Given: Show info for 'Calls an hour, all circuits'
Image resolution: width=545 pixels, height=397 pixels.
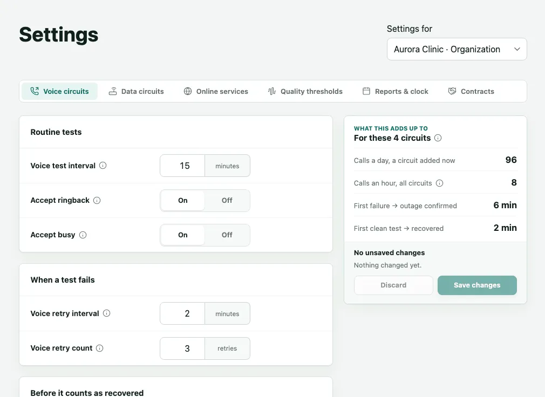Looking at the screenshot, I should [439, 183].
